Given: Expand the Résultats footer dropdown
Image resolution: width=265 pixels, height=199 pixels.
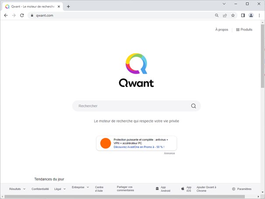Looking at the screenshot, I should tap(18, 189).
